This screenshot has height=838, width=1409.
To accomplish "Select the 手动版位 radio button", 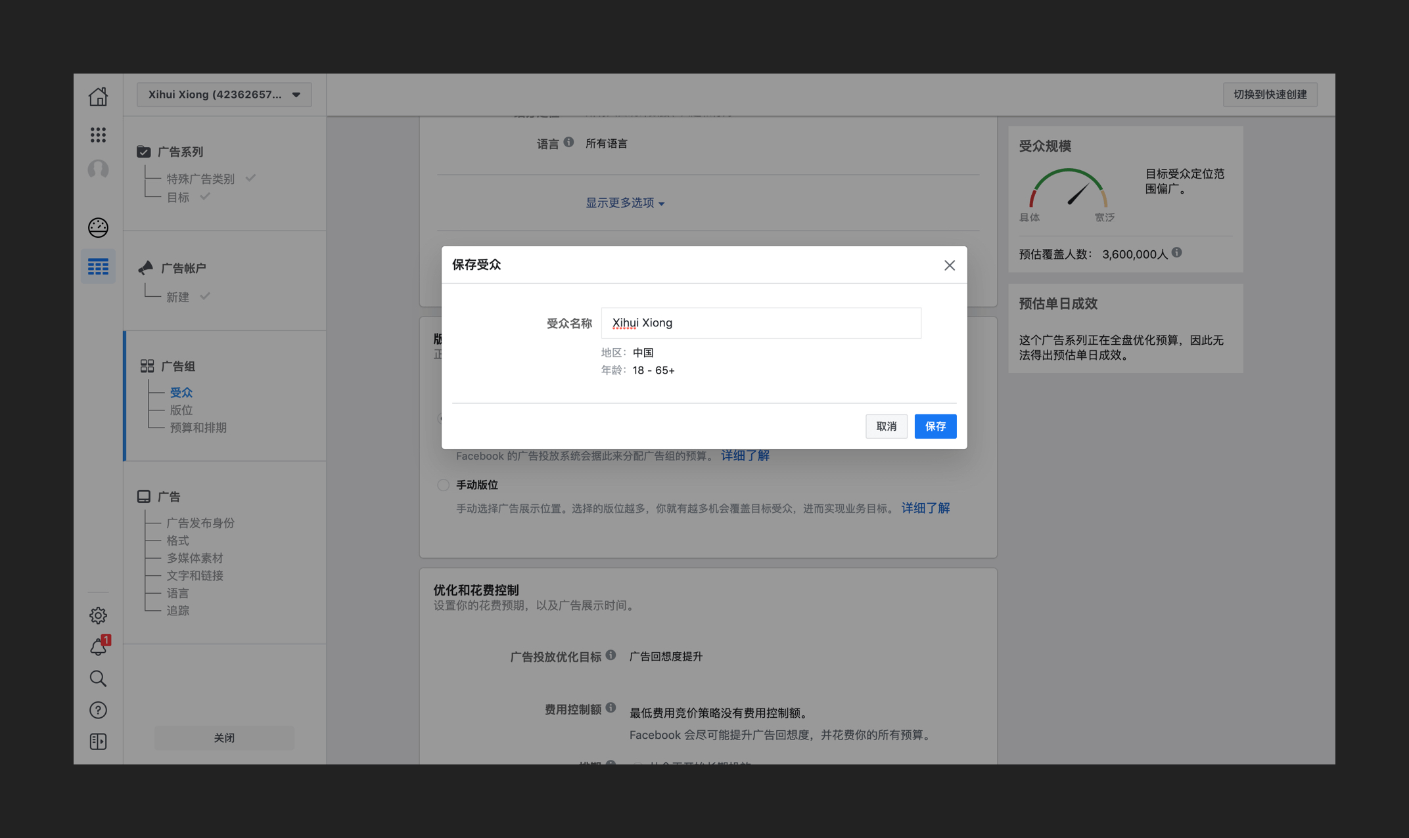I will point(444,485).
